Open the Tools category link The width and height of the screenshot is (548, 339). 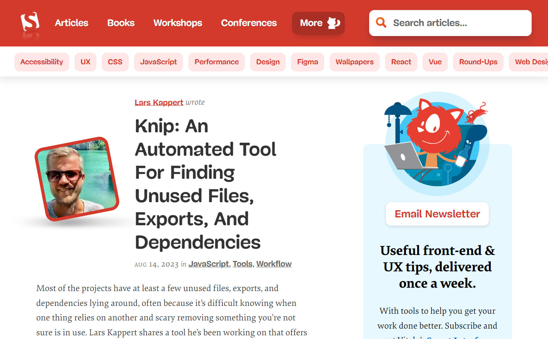(x=242, y=264)
